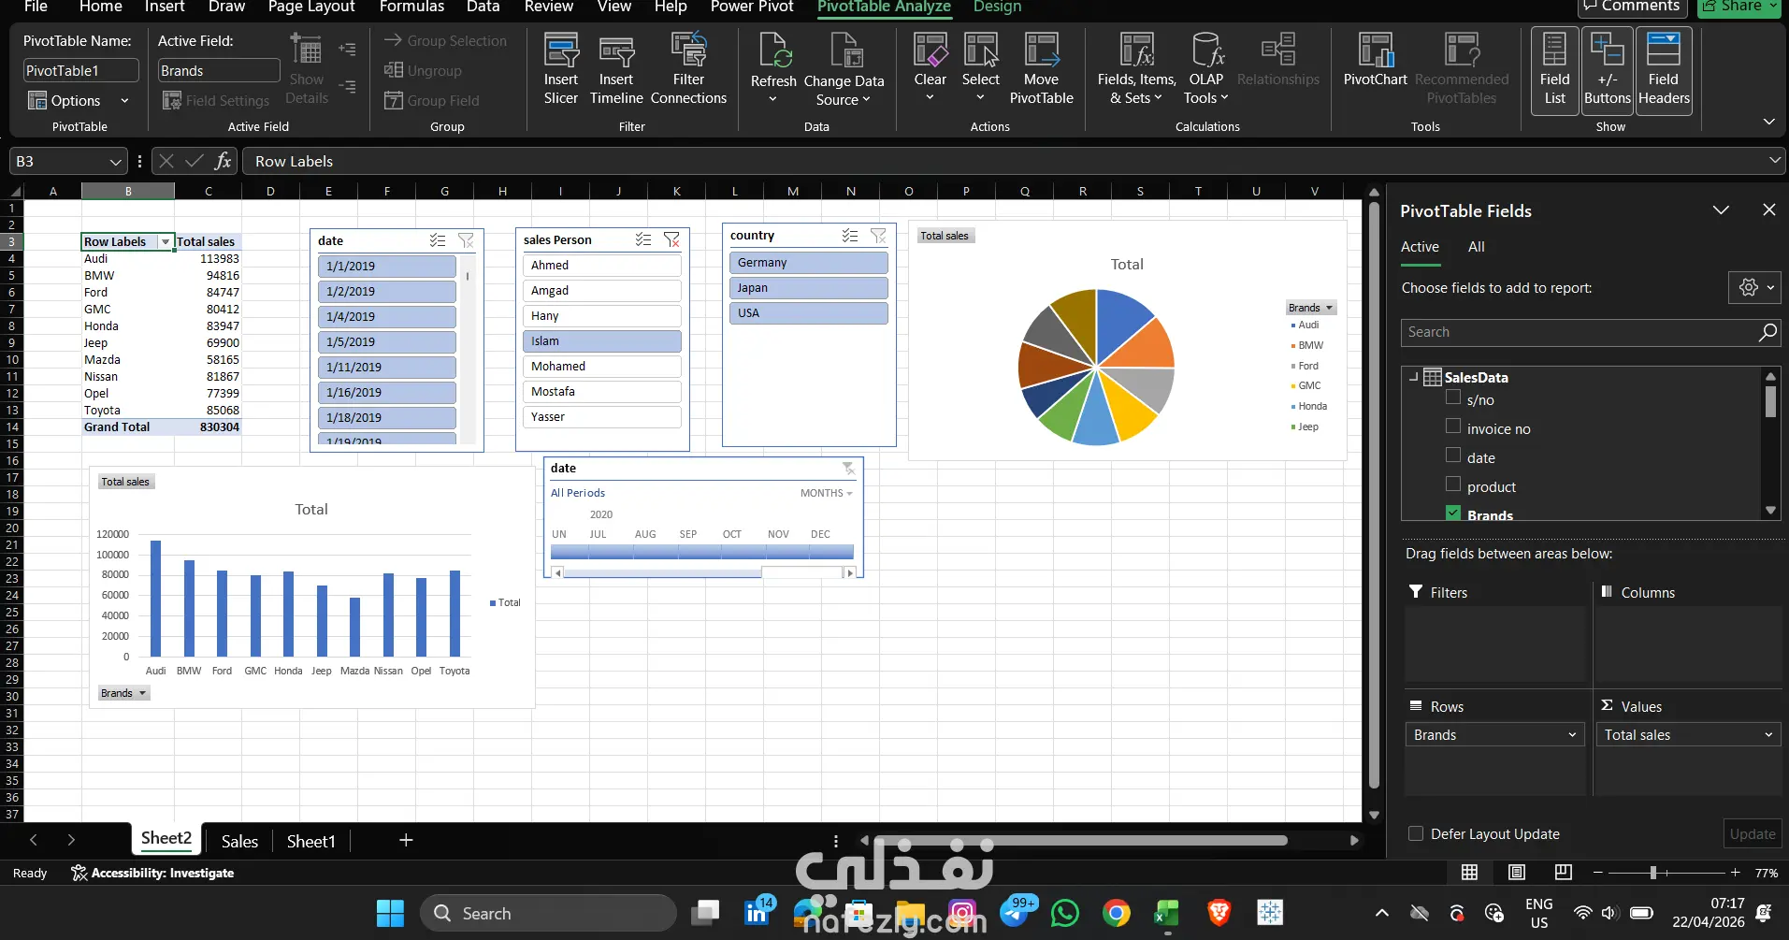Expand the formula bar
The image size is (1789, 940).
[1774, 161]
